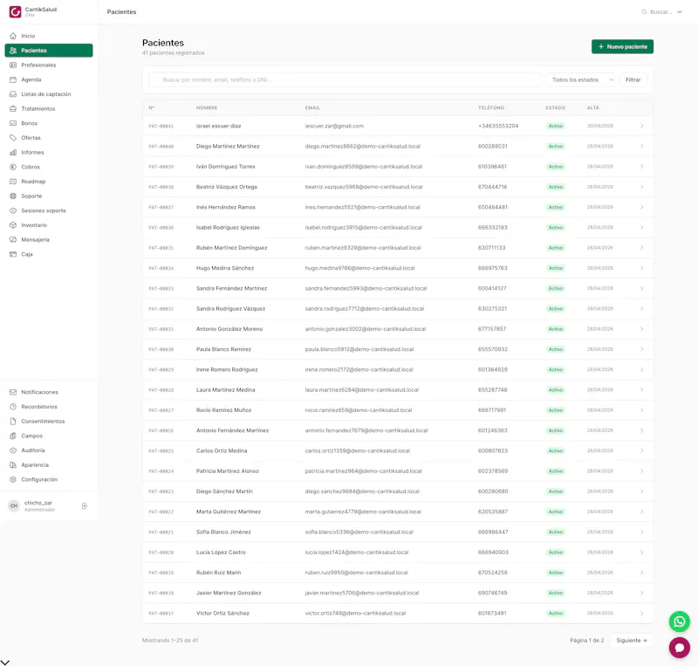This screenshot has height=666, width=698.
Task: Open the Inicio home icon
Action: pyautogui.click(x=13, y=36)
